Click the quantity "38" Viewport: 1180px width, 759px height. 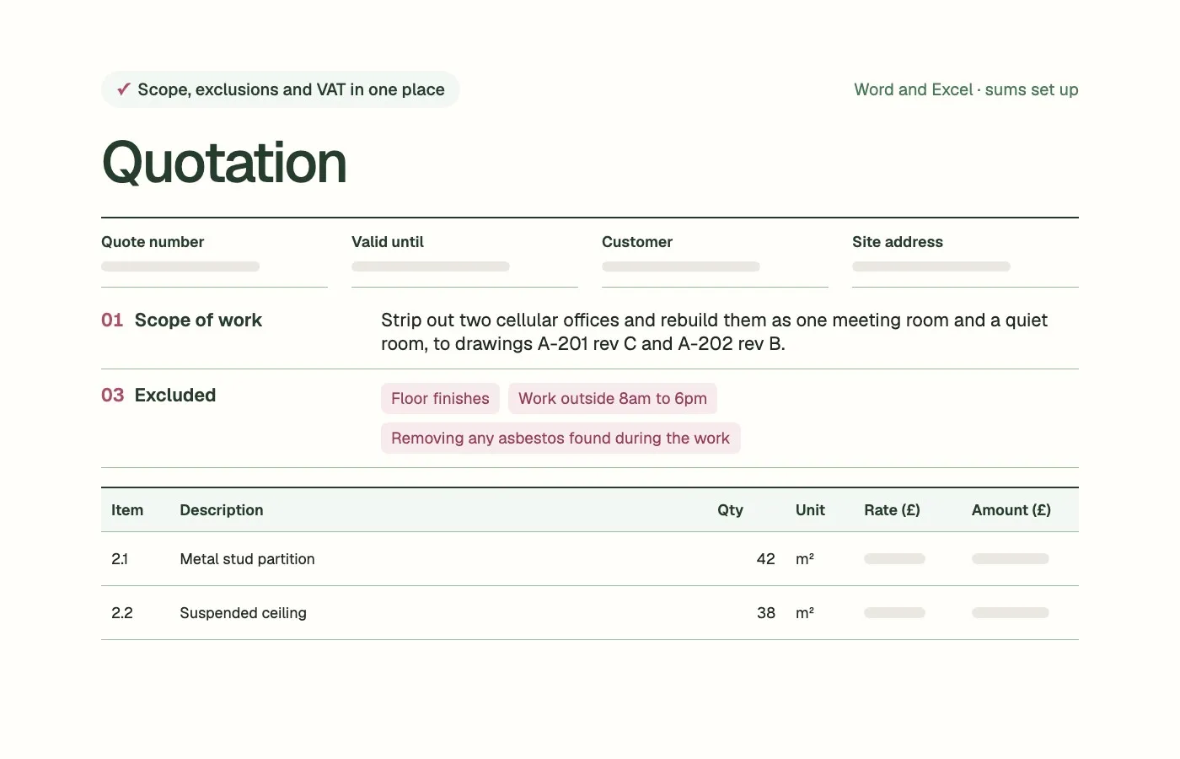(x=765, y=613)
